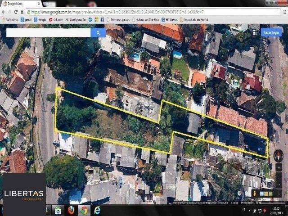Screen dimensions: 288x216
Task: Open the gmail bookmark
Action: pos(26,20)
